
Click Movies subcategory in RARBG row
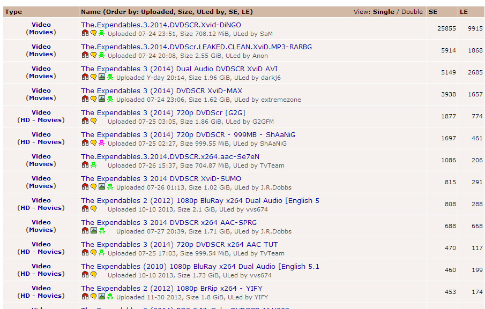pos(41,54)
